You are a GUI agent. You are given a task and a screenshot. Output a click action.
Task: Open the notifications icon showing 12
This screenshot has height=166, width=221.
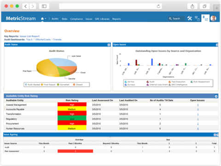click(197, 18)
